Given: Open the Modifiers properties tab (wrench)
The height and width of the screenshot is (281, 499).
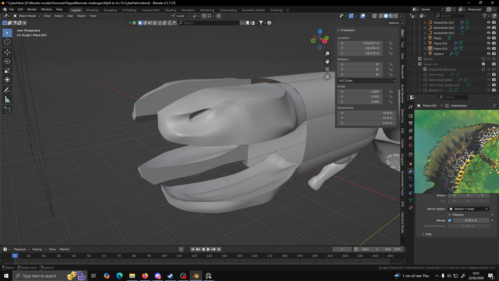Looking at the screenshot, I should [x=411, y=171].
